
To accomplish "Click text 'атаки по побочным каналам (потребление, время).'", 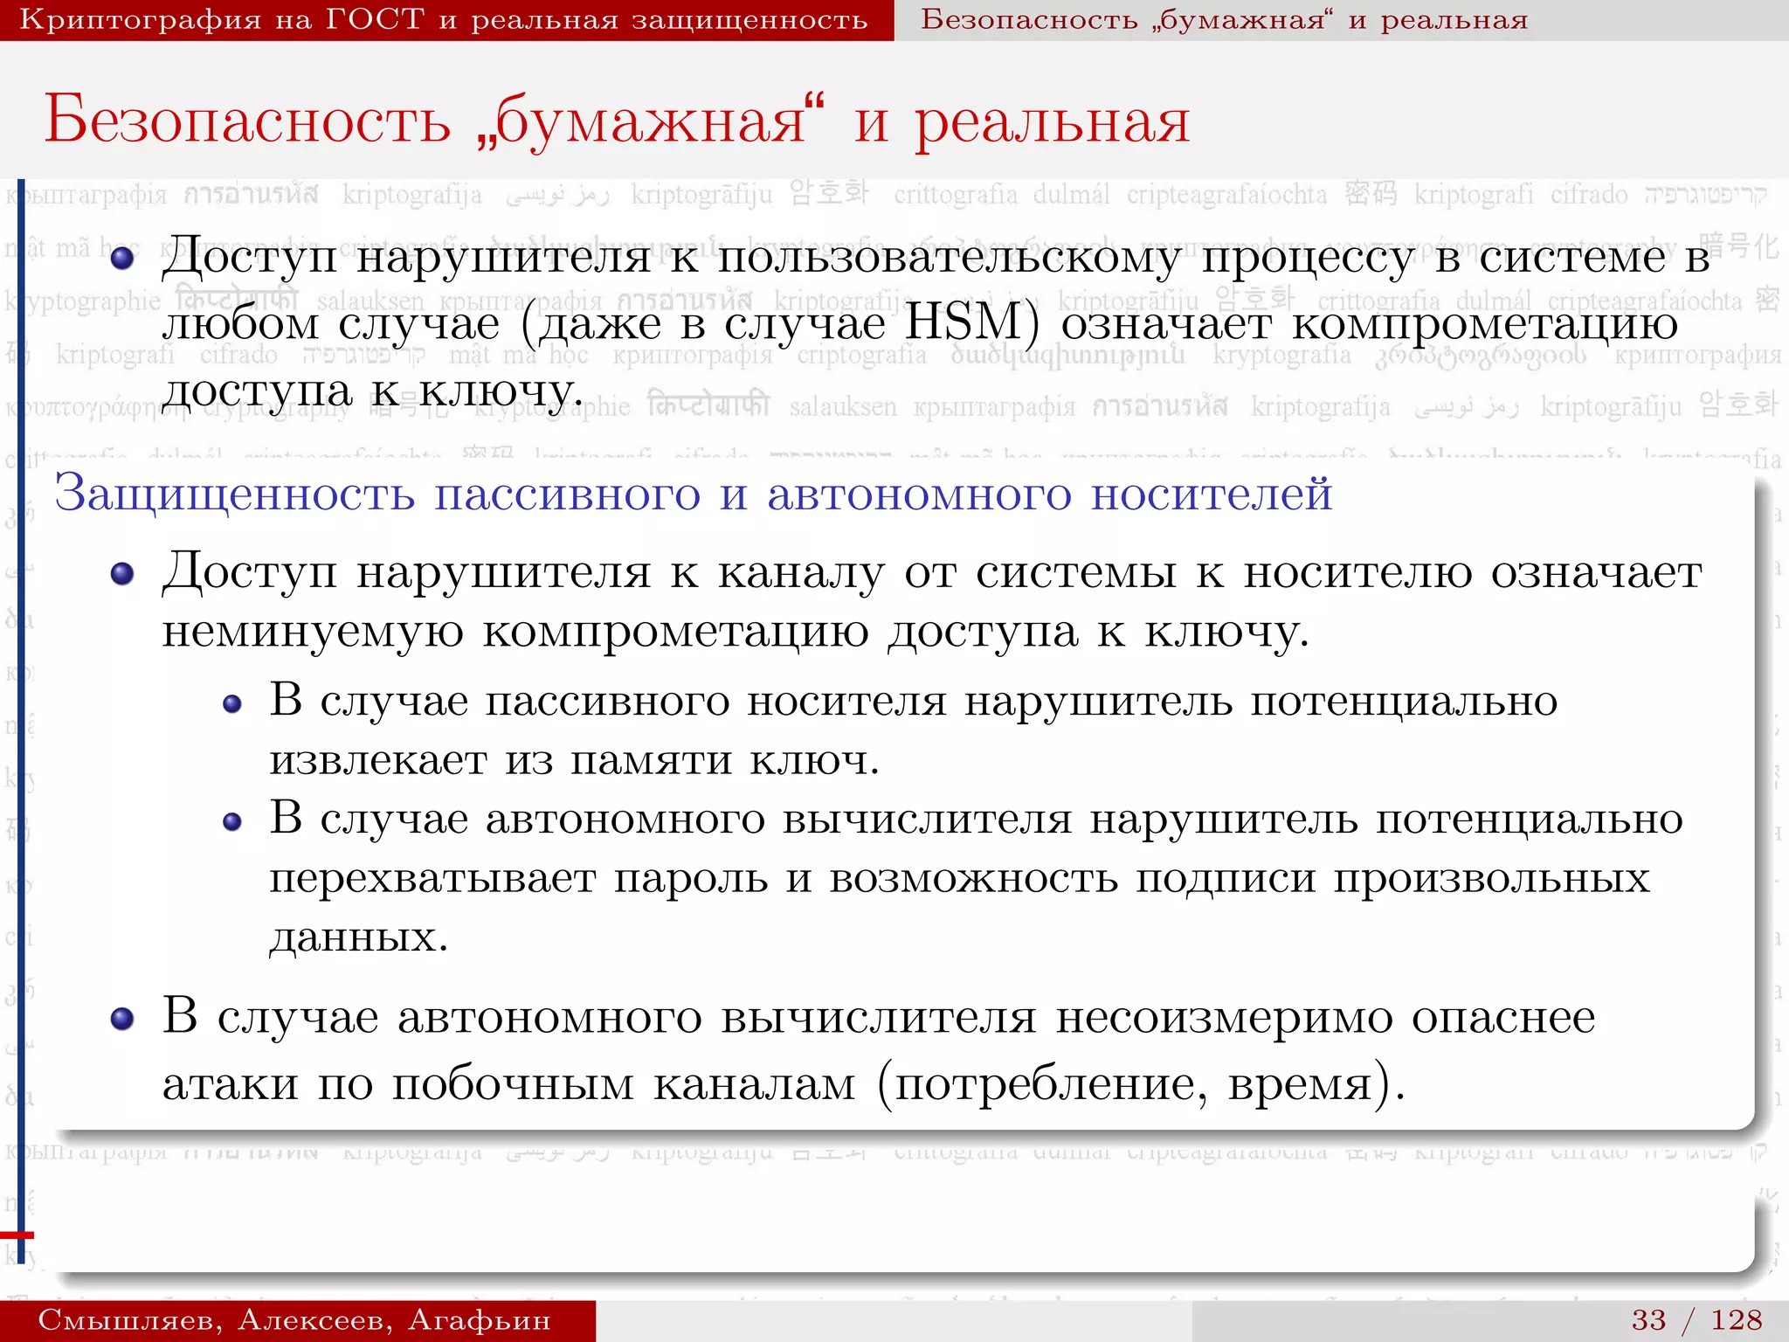I will click(784, 1084).
